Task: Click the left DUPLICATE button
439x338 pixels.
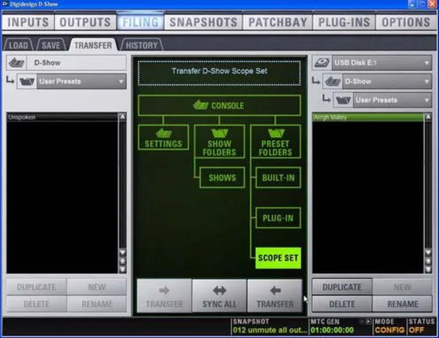Action: pos(36,287)
